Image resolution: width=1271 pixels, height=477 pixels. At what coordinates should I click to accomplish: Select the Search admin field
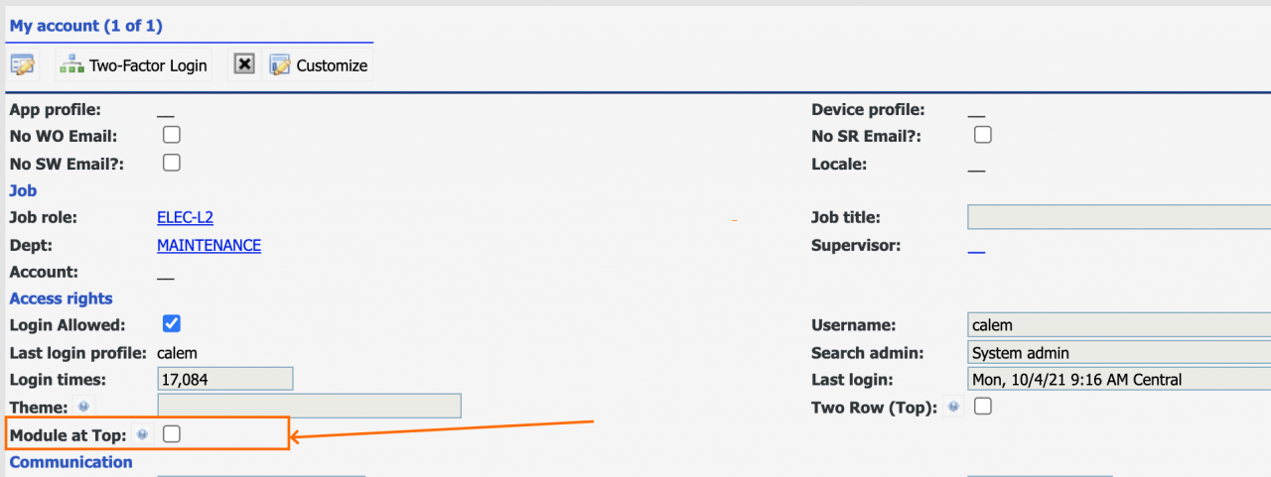[x=1119, y=352]
